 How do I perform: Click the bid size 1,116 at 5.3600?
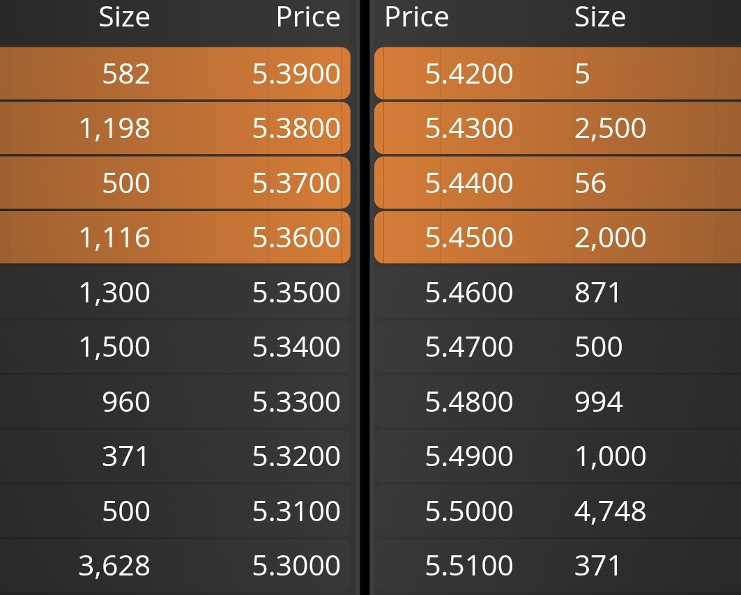[114, 238]
